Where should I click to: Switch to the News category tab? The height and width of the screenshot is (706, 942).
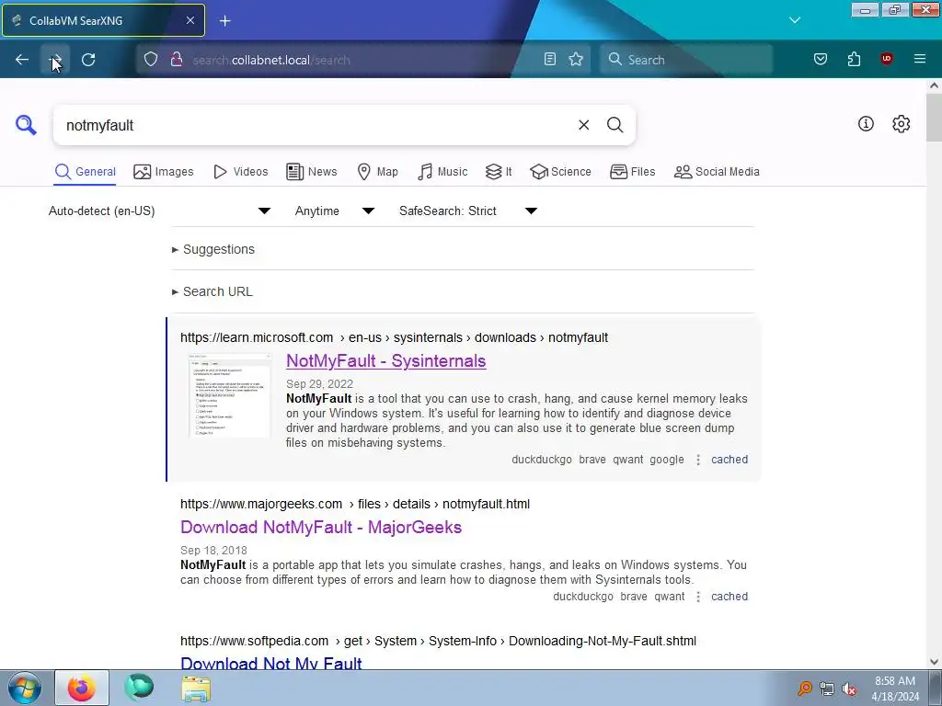311,172
